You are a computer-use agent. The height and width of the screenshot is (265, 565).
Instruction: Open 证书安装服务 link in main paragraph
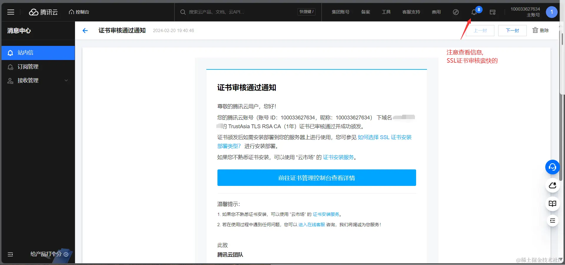[338, 157]
